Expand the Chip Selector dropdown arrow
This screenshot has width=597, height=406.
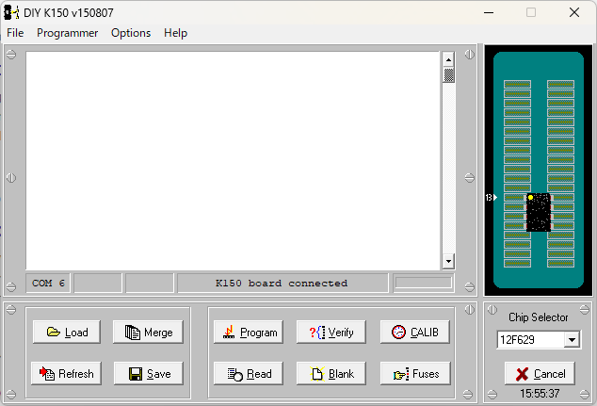tap(572, 339)
